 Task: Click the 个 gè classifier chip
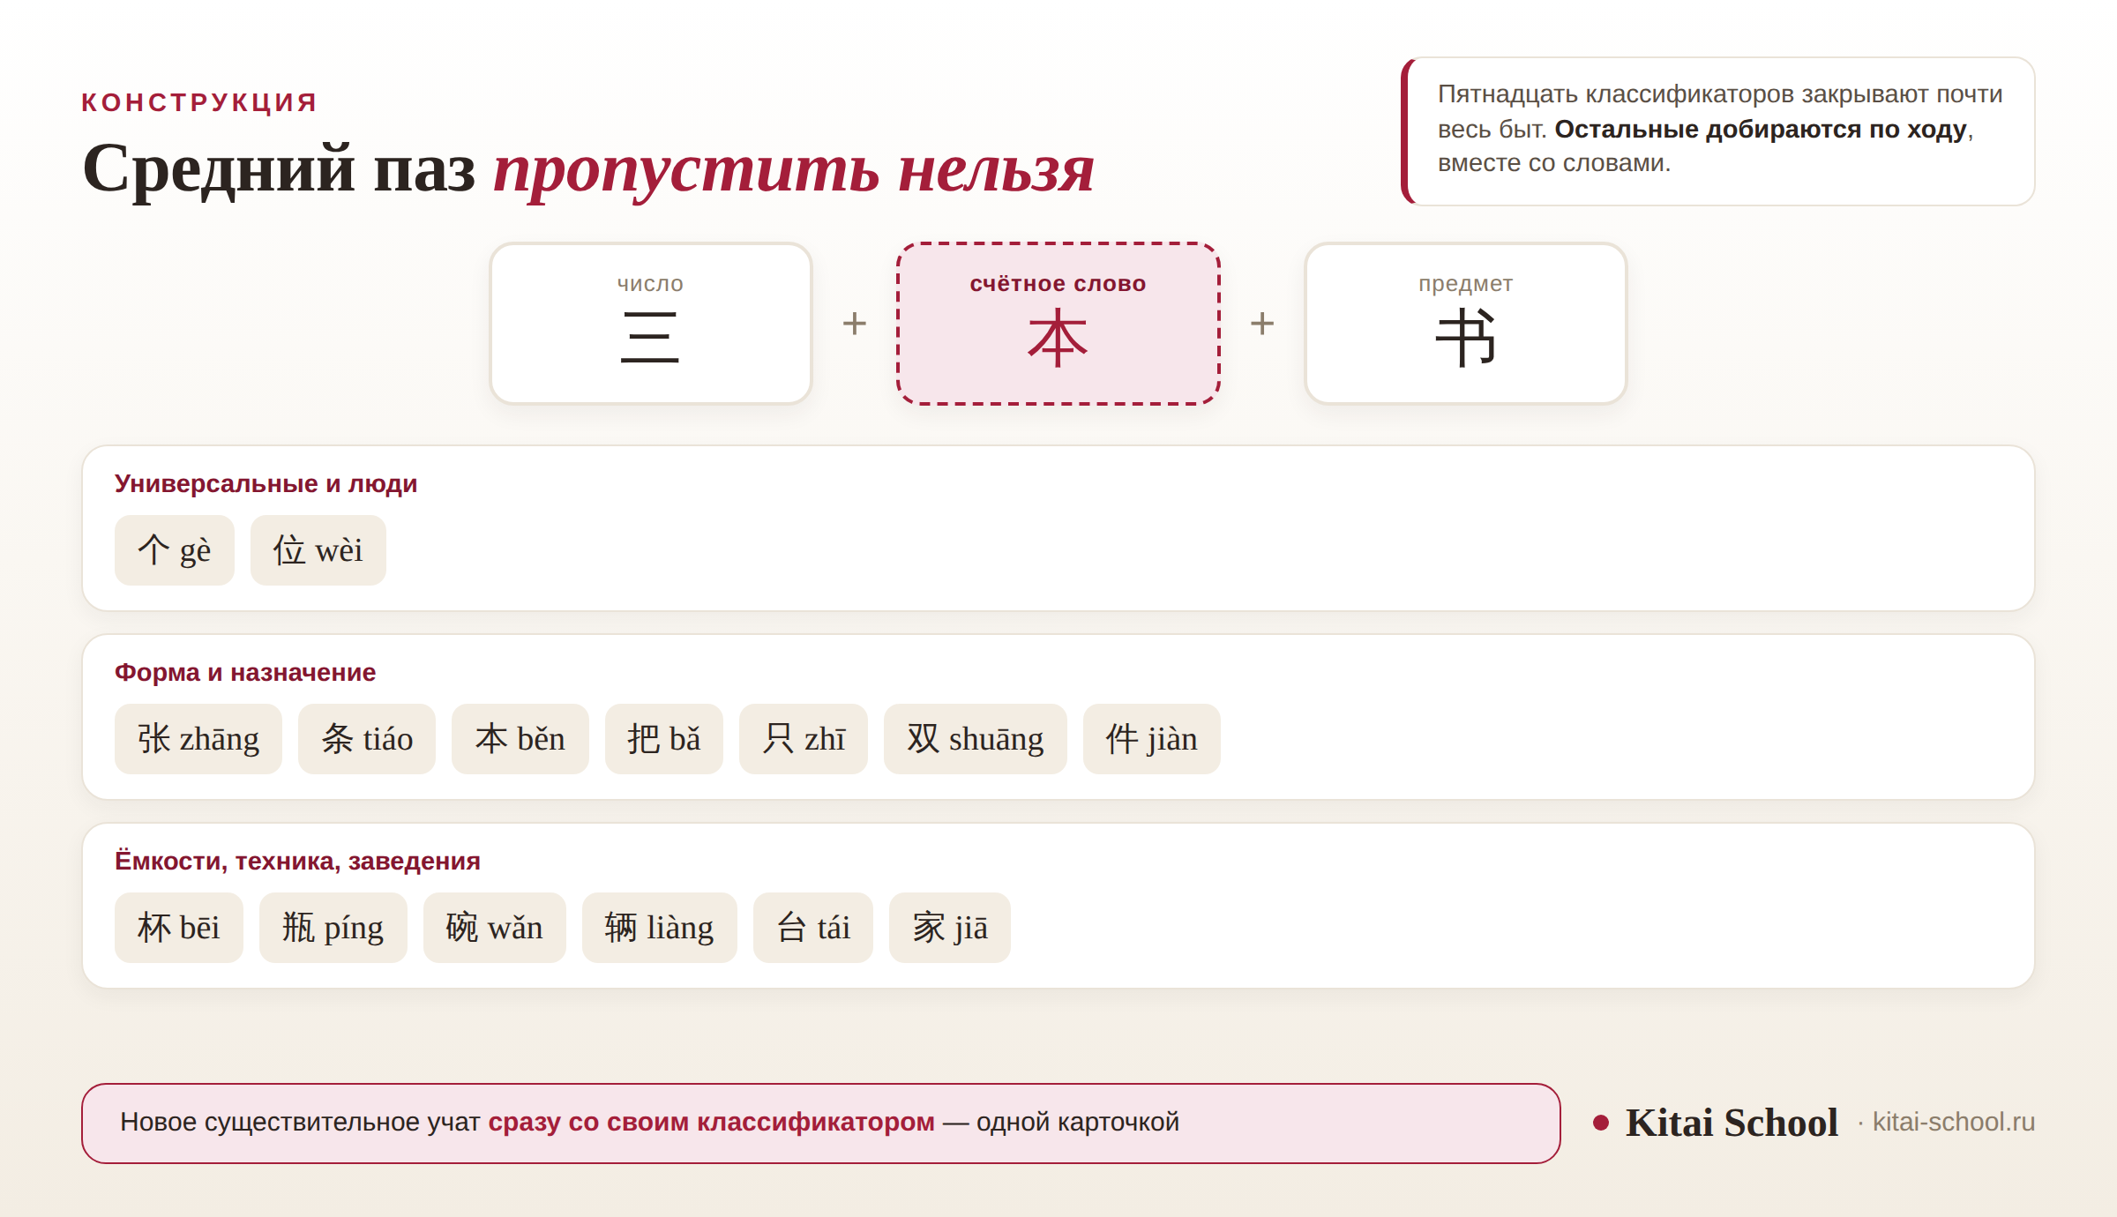[174, 550]
